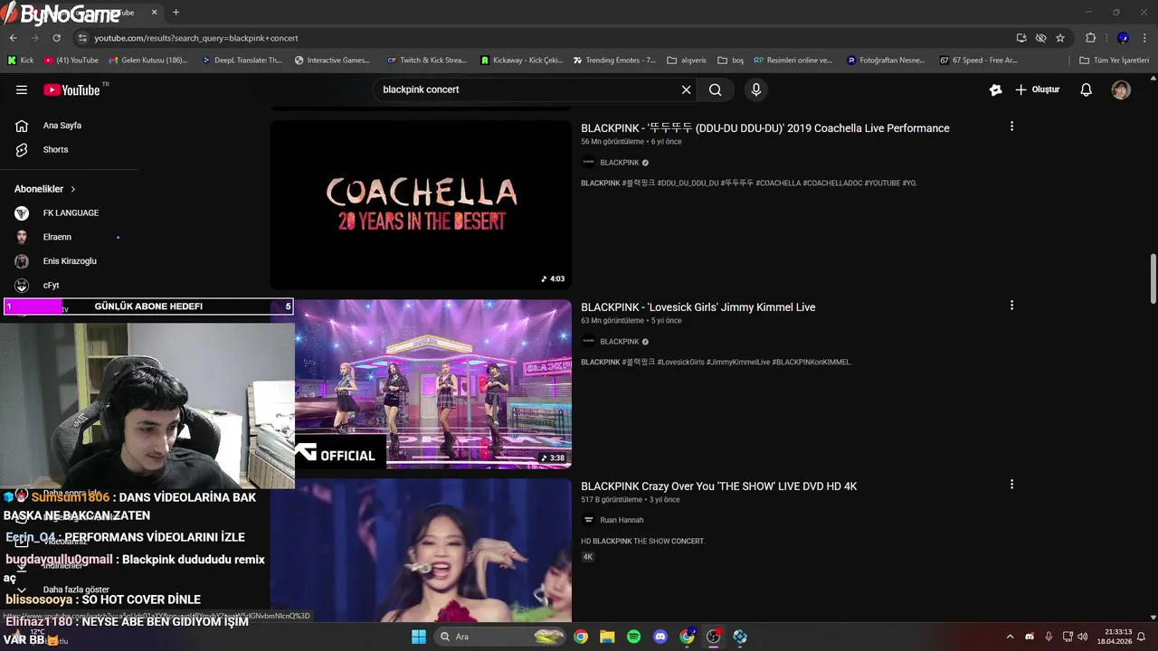The height and width of the screenshot is (651, 1158).
Task: Open Tüm Yer İşaretleri folder
Action: point(1115,61)
